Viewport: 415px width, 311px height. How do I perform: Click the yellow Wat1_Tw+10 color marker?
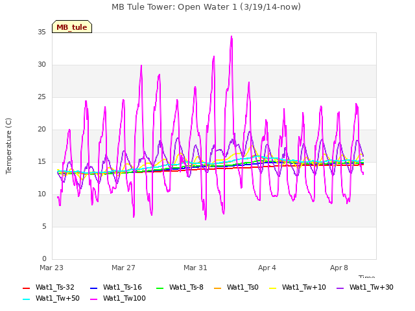272,288
